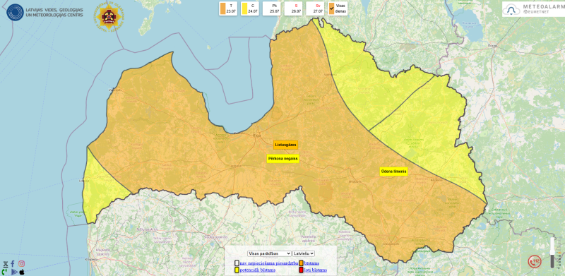Switch to the Pk 25.07 day tab
565x276 pixels.
point(272,8)
